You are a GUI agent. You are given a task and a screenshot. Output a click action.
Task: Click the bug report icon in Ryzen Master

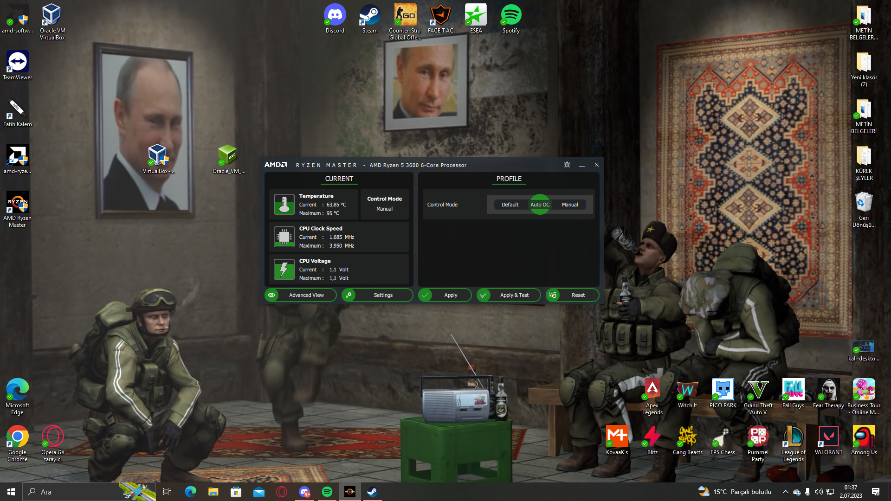(x=567, y=165)
